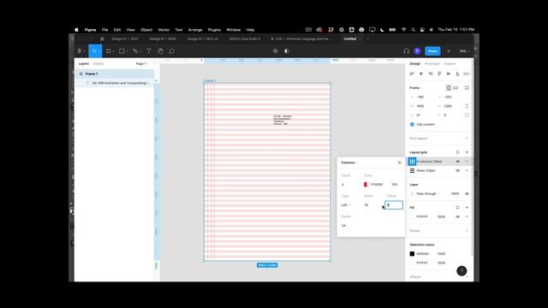548x308 pixels.
Task: Add a new layout grid
Action: coord(467,152)
